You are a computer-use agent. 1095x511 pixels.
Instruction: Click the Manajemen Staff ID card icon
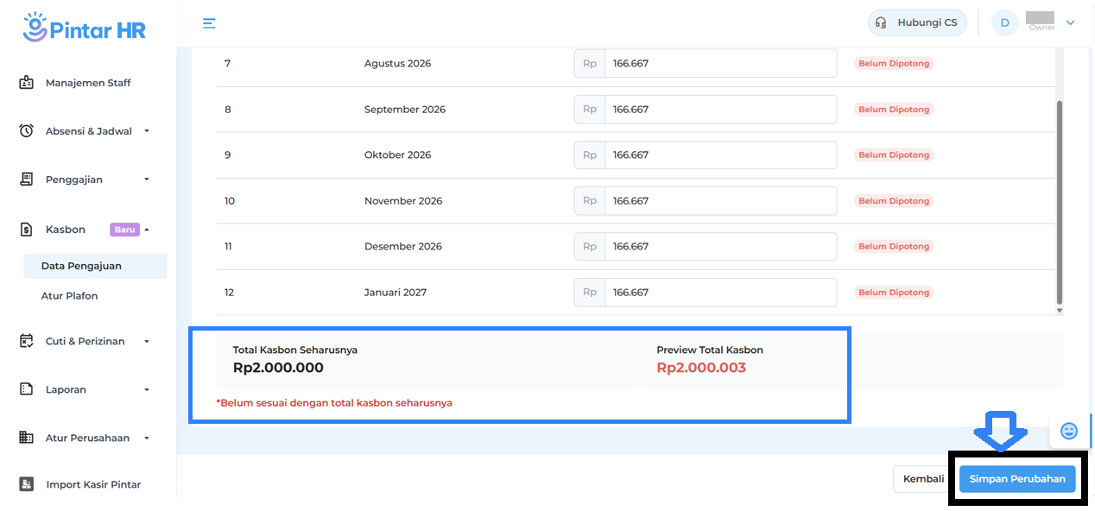[27, 83]
